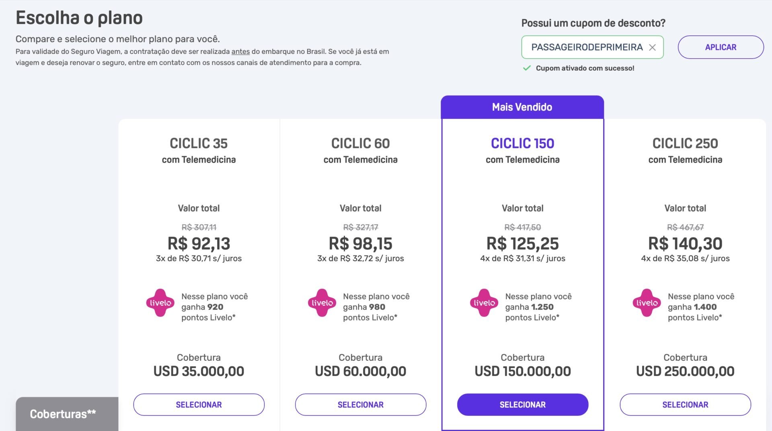Select the CICLIC 60 plan
This screenshot has width=772, height=431.
click(x=361, y=404)
